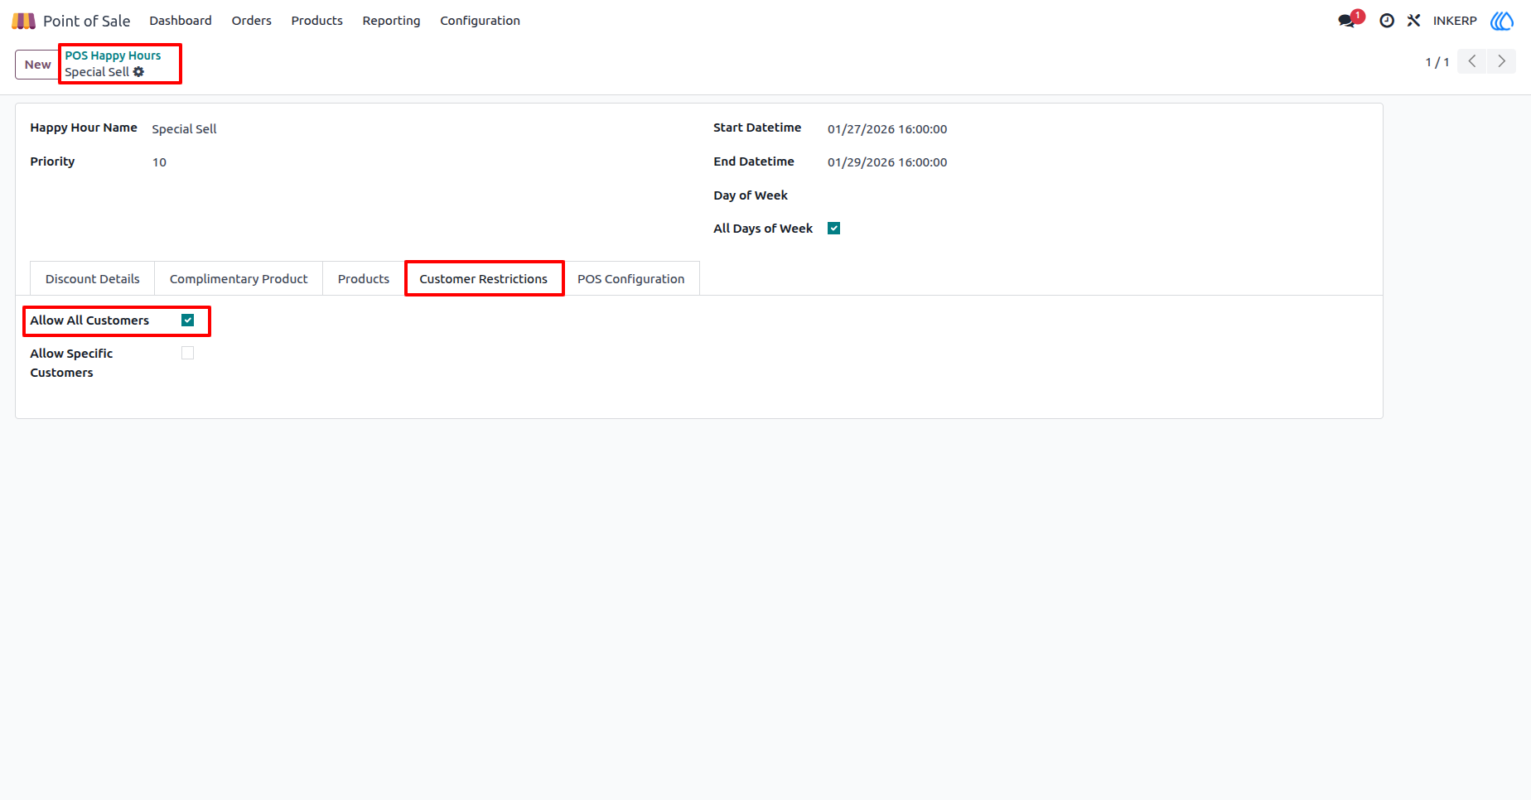Viewport: 1531px width, 800px height.
Task: Toggle the Allow All Customers checkbox
Action: [188, 320]
